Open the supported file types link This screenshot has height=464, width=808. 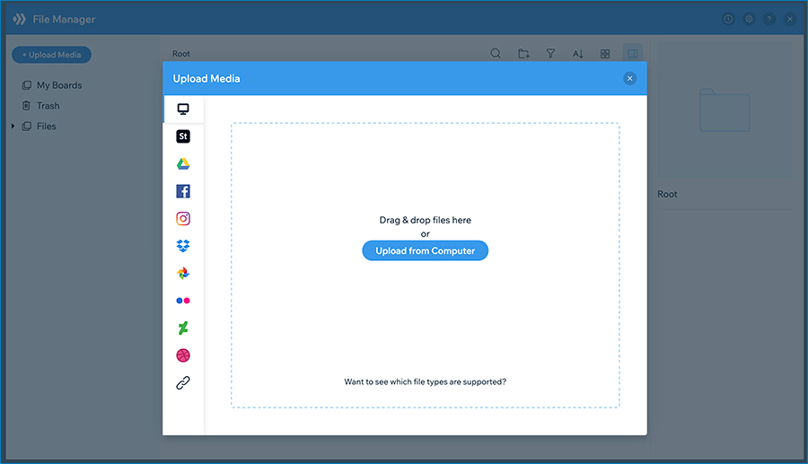coord(426,381)
